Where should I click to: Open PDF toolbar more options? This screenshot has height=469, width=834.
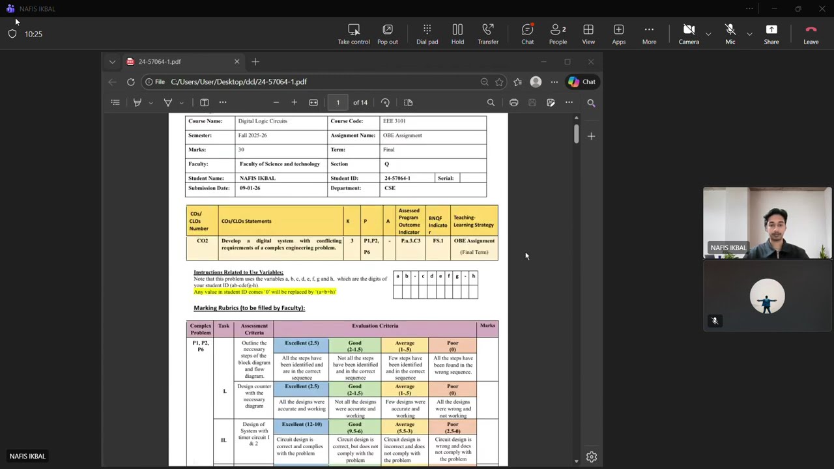[569, 102]
